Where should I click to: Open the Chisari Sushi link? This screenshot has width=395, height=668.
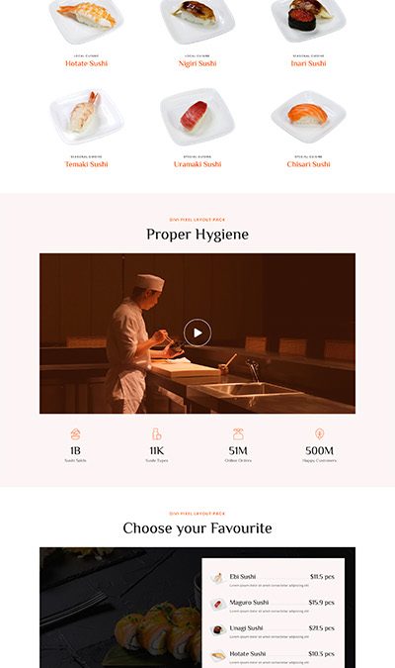pos(308,164)
